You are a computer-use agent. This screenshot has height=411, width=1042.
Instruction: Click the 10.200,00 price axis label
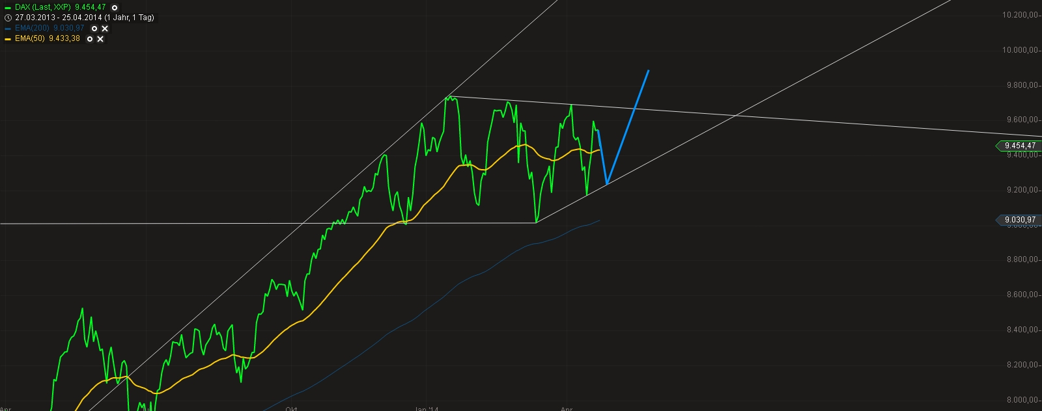tap(1019, 15)
